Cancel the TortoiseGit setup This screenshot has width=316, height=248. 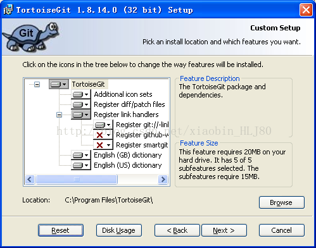pyautogui.click(x=282, y=230)
